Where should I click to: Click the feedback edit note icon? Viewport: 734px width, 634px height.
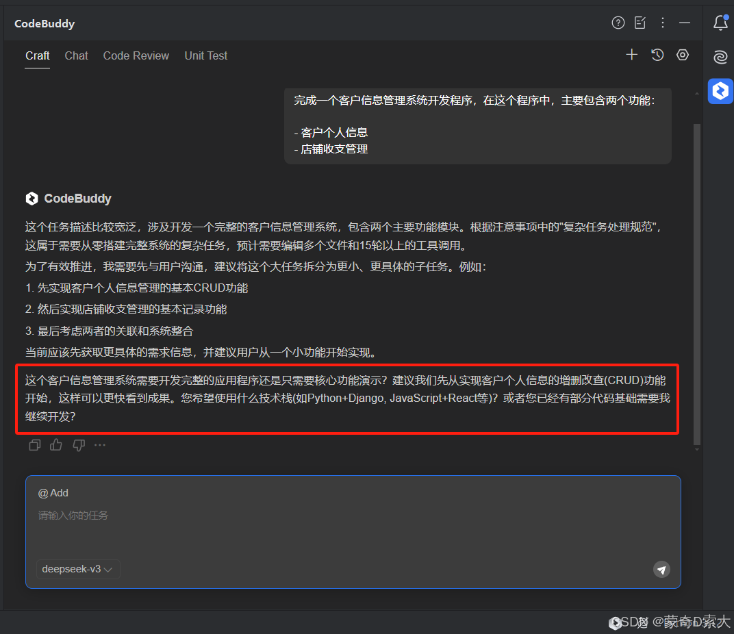point(640,23)
